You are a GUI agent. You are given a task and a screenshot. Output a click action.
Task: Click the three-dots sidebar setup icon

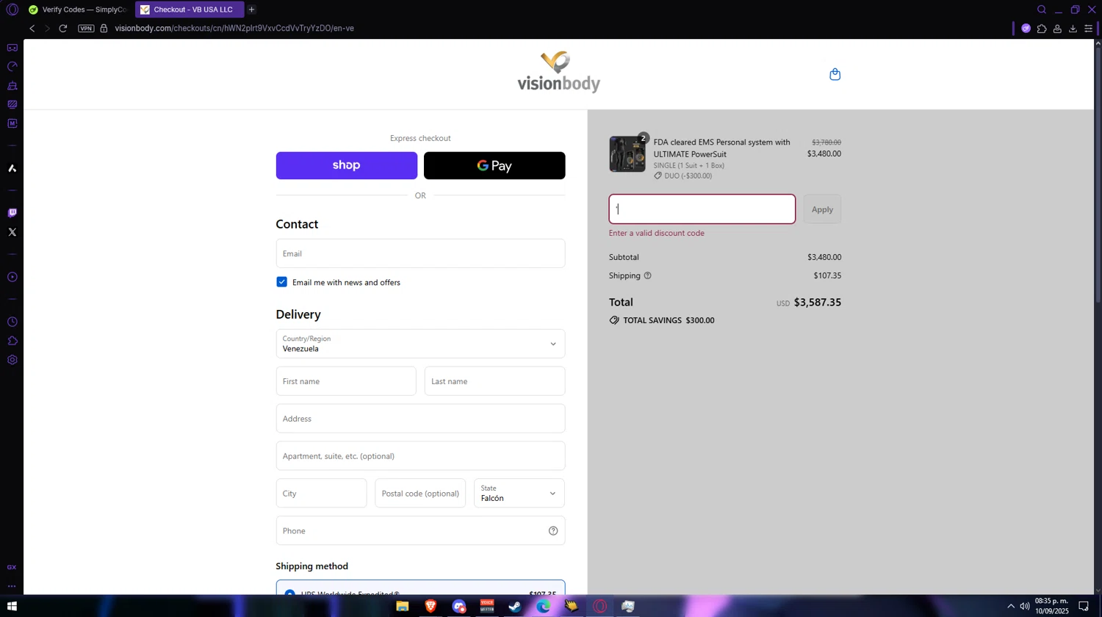coord(12,586)
